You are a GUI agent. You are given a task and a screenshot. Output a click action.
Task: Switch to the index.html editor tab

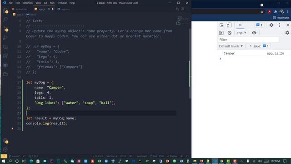21,9
